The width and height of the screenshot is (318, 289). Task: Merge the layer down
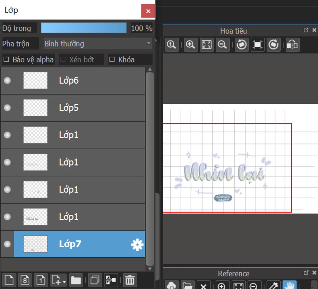tap(111, 280)
